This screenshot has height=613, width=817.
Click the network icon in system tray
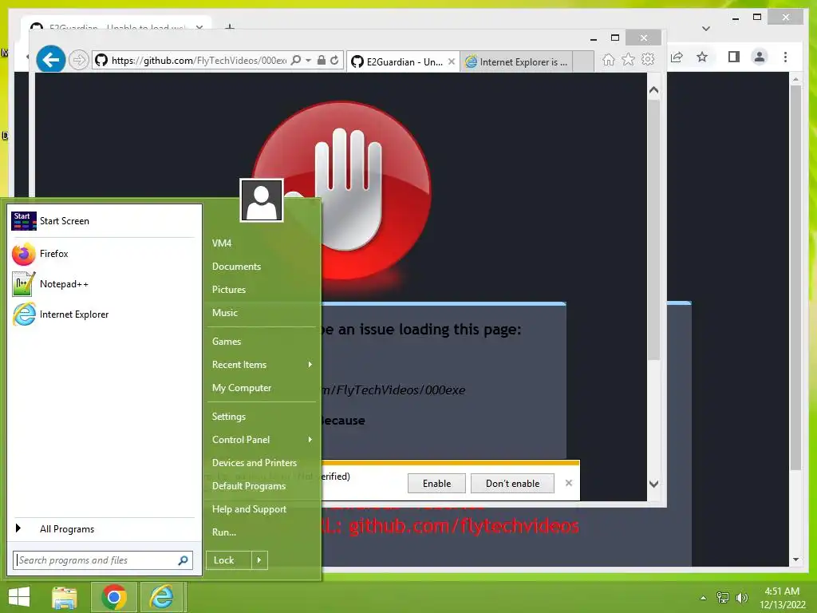click(723, 598)
